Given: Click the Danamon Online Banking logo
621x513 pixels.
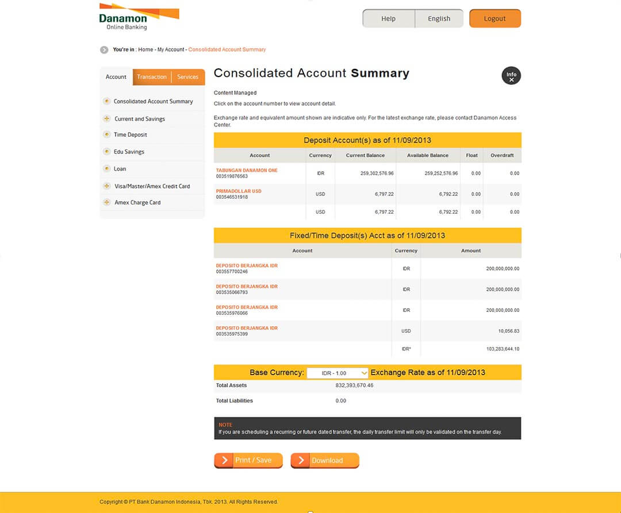Looking at the screenshot, I should click(x=138, y=16).
